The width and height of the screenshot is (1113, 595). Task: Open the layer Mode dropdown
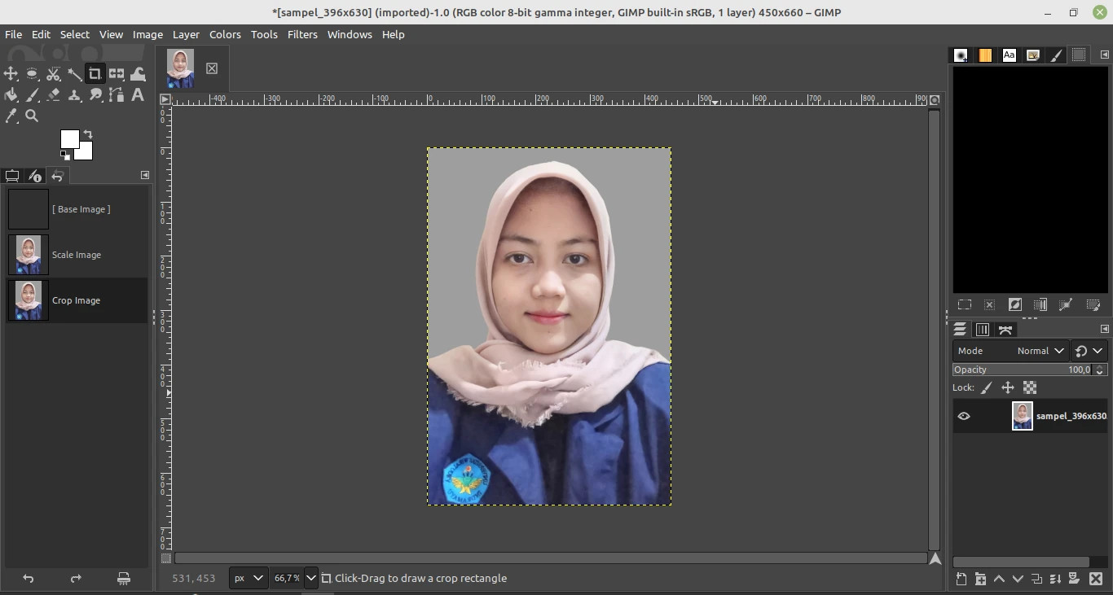[x=1010, y=351]
